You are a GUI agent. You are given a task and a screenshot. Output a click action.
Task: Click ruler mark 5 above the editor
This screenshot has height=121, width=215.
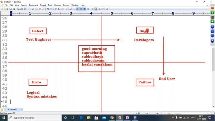[112, 13]
